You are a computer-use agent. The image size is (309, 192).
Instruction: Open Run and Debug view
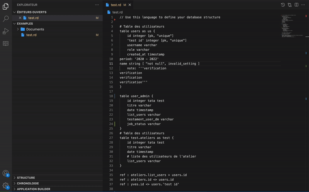point(5,31)
